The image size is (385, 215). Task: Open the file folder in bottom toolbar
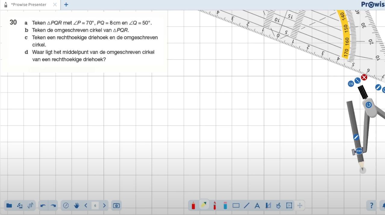[9, 206]
